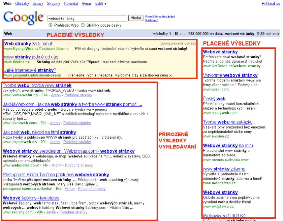Viewport: 283px width, 221px height.
Task: Select the Prohledat Web radio button
Action: [51, 25]
